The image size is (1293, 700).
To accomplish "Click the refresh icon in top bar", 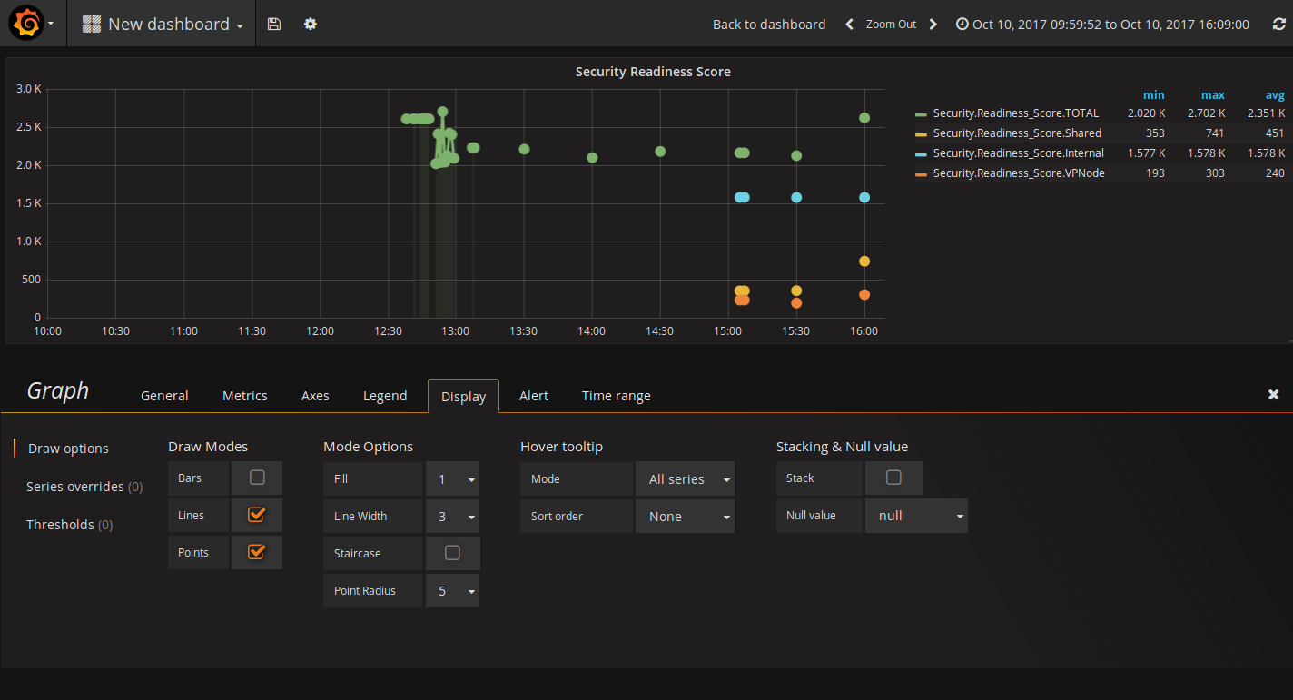I will click(1279, 25).
